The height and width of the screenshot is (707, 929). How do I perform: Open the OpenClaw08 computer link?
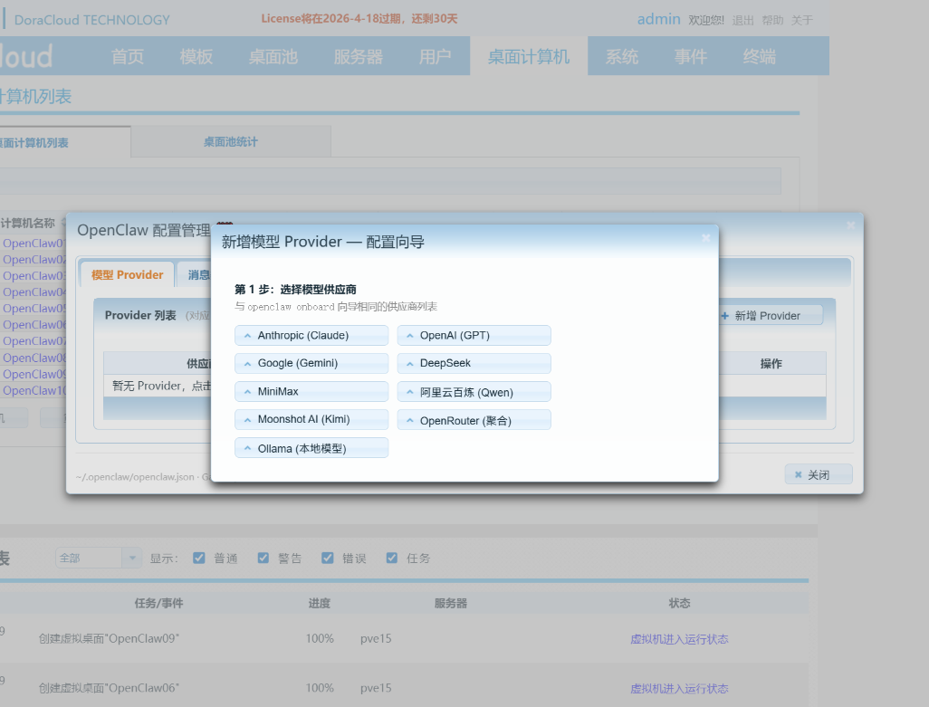pos(34,358)
